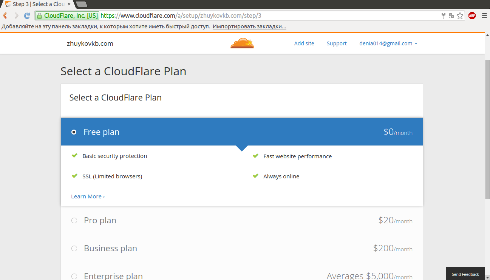The width and height of the screenshot is (490, 280).
Task: Bookmark this page with the star icon
Action: pos(460,16)
